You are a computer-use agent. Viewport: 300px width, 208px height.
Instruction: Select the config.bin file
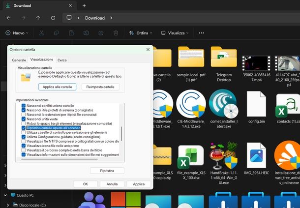tap(257, 107)
